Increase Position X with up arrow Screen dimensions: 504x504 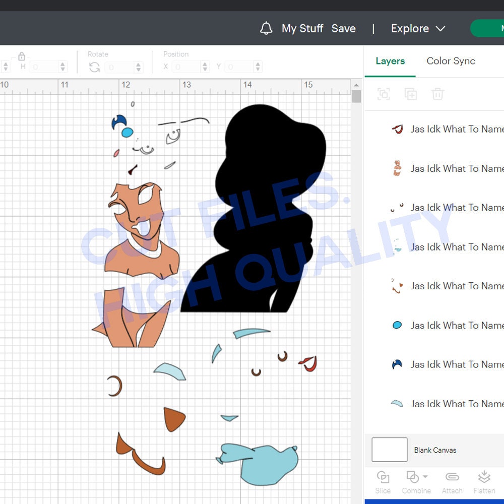[x=205, y=64]
